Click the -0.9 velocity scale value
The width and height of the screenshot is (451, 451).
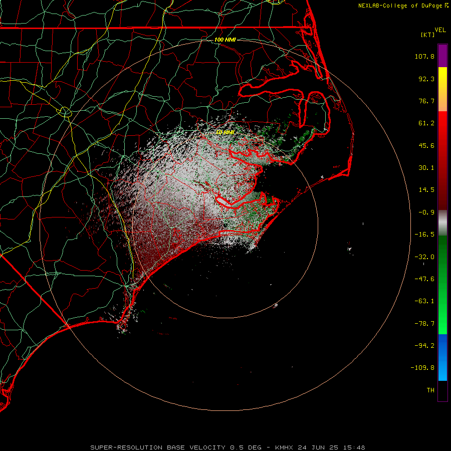click(426, 212)
